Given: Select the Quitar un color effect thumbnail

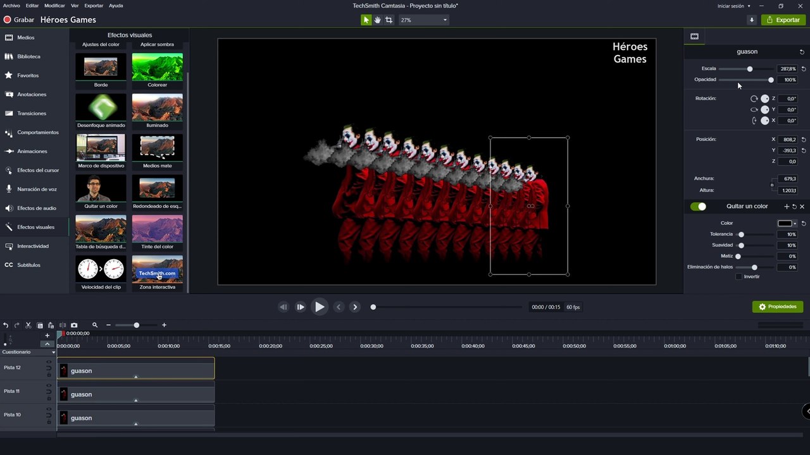Looking at the screenshot, I should (101, 192).
